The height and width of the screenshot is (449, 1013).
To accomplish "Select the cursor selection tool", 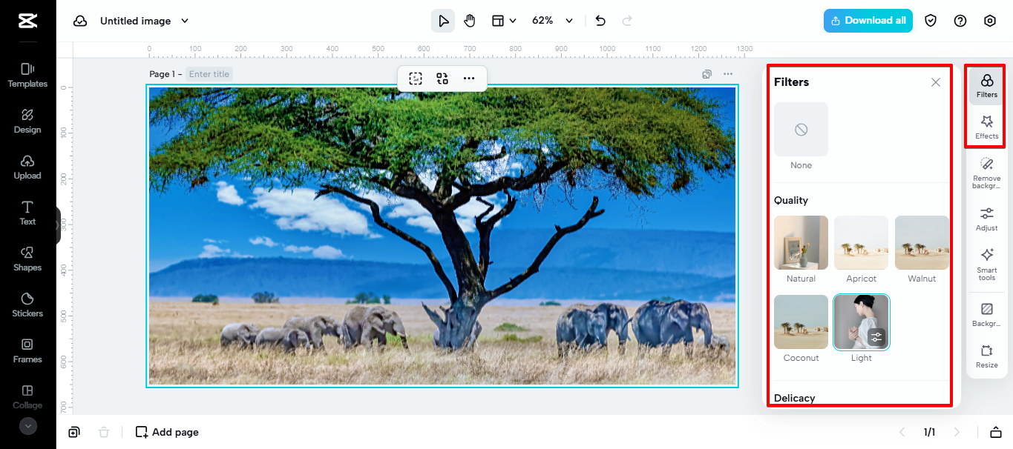I will [443, 21].
